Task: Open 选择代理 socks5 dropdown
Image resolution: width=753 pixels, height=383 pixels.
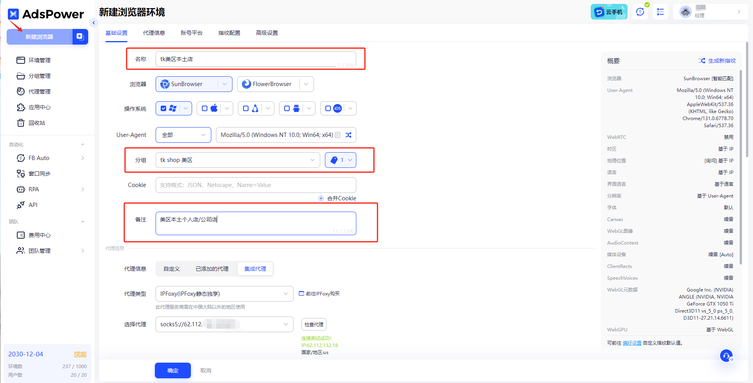Action: (x=224, y=324)
